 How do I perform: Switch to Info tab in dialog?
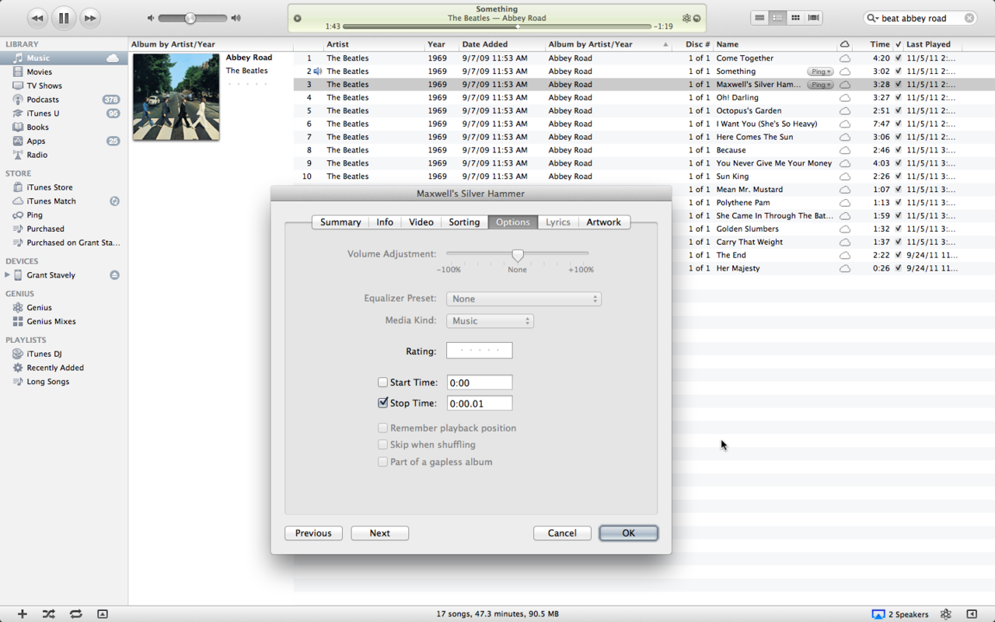point(385,222)
